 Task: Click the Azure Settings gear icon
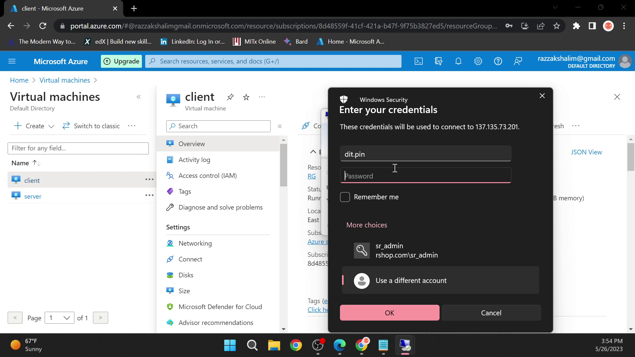coord(478,61)
